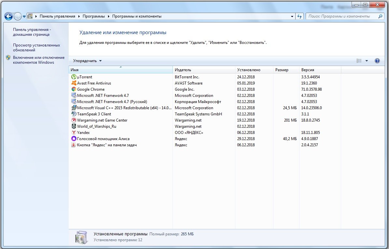The width and height of the screenshot is (389, 249).
Task: Click publisher ООО «ЯНДЕКС»
Action: tap(189, 133)
